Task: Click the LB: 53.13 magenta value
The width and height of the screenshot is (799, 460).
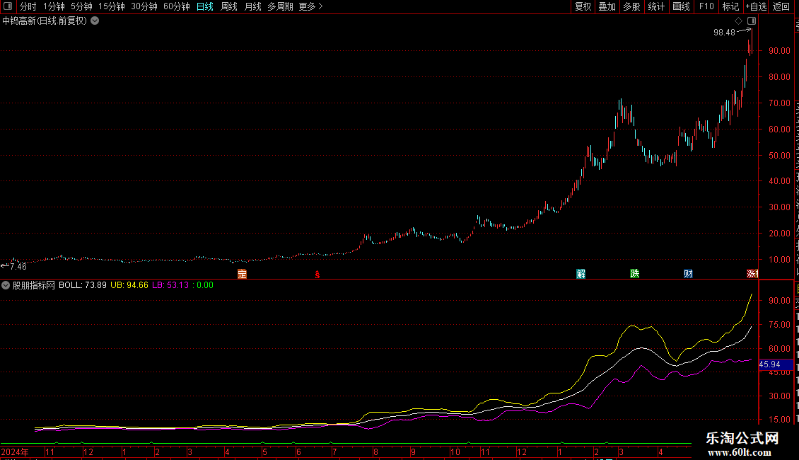Action: [170, 285]
